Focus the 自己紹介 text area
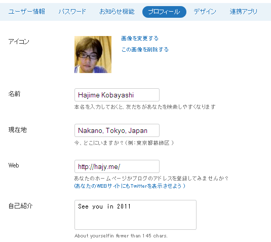The width and height of the screenshot is (271, 242). [135, 215]
